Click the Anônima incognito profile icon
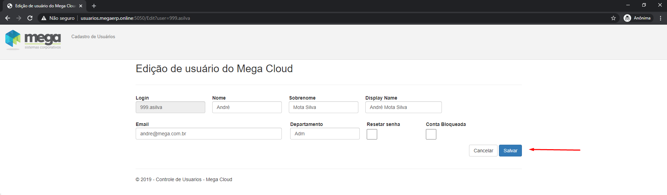Viewport: 667px width, 195px height. tap(627, 18)
